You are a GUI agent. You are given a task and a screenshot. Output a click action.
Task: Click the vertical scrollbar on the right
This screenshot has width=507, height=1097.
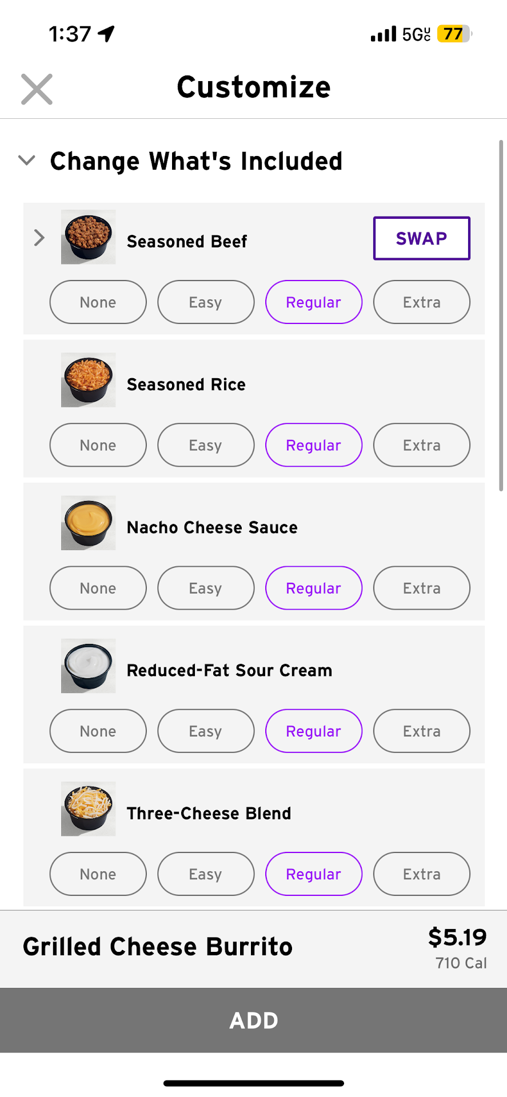pos(501,315)
